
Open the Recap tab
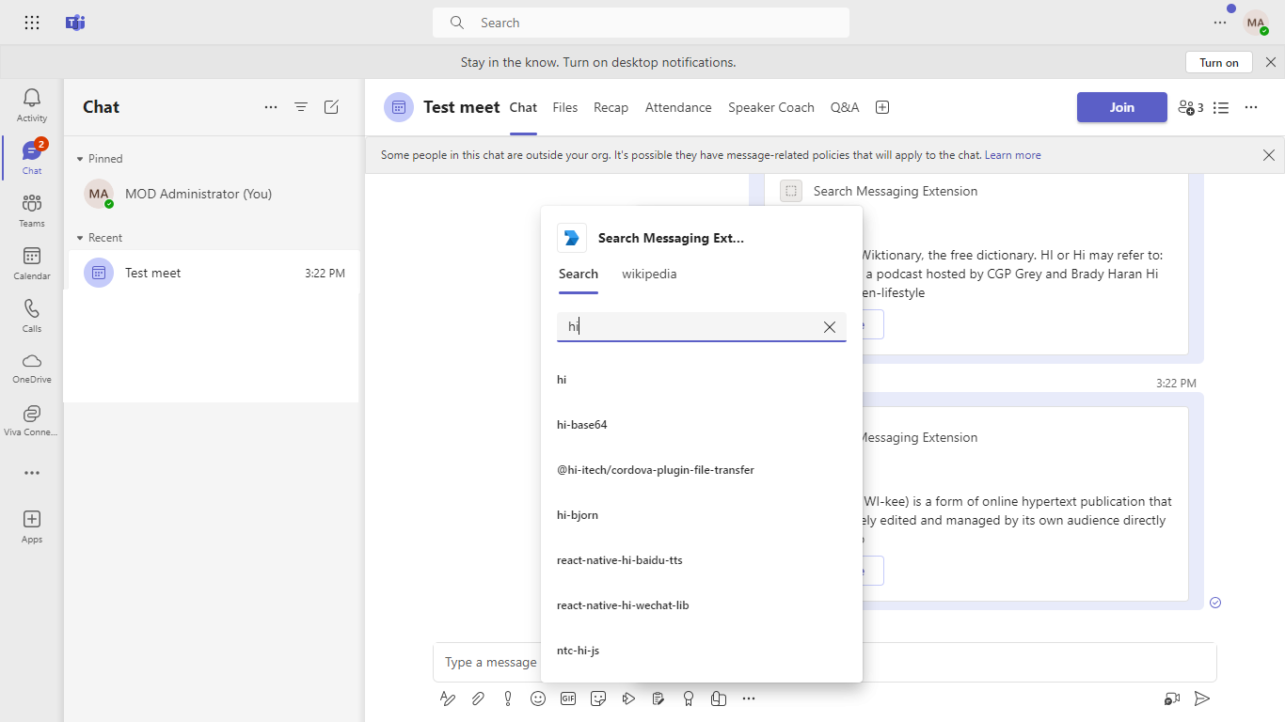(611, 107)
